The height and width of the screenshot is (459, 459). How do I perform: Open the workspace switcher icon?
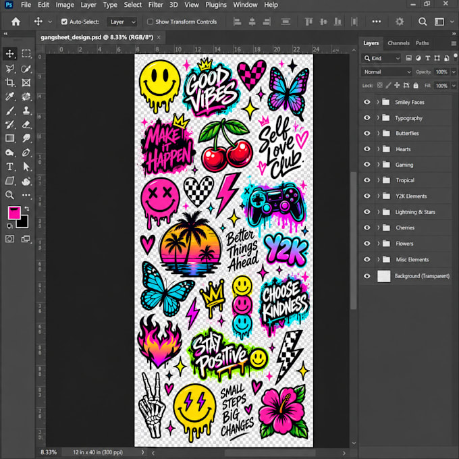click(439, 22)
